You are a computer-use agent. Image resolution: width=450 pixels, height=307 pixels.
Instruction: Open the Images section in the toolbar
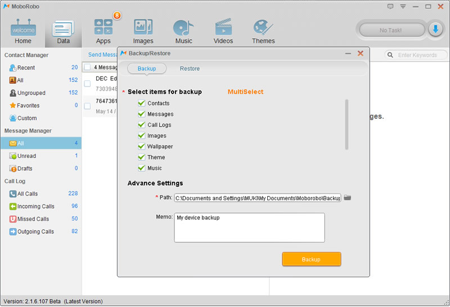tap(143, 31)
